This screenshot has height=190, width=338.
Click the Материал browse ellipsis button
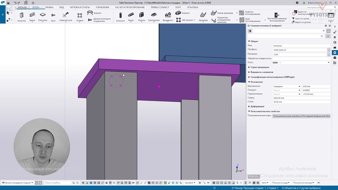click(329, 55)
